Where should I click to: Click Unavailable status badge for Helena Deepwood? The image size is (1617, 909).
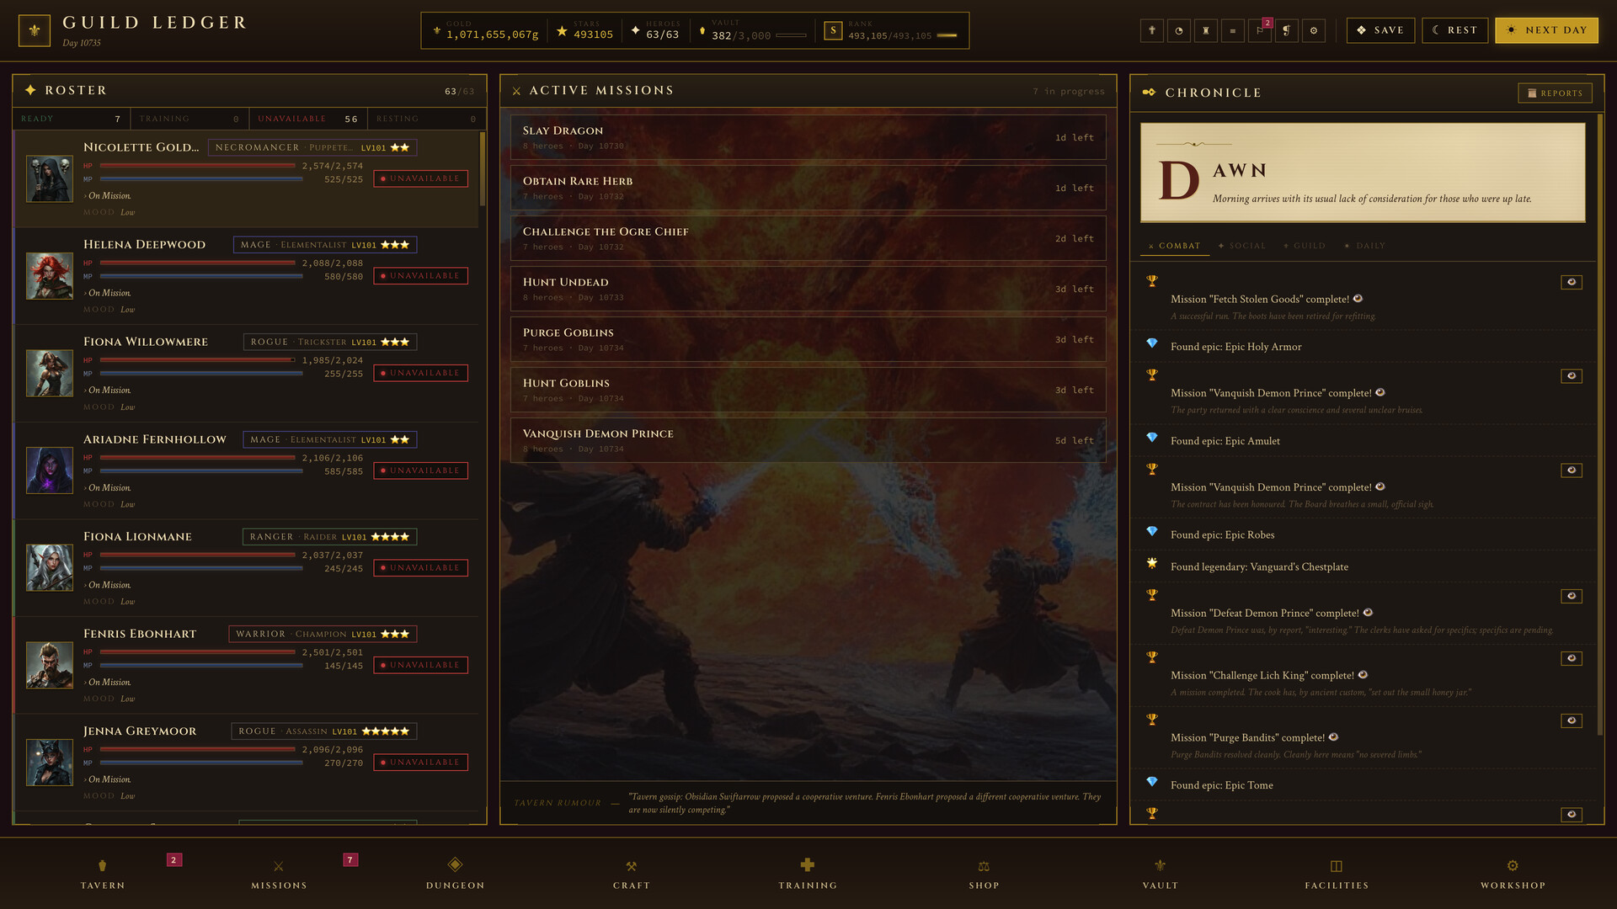coord(420,276)
